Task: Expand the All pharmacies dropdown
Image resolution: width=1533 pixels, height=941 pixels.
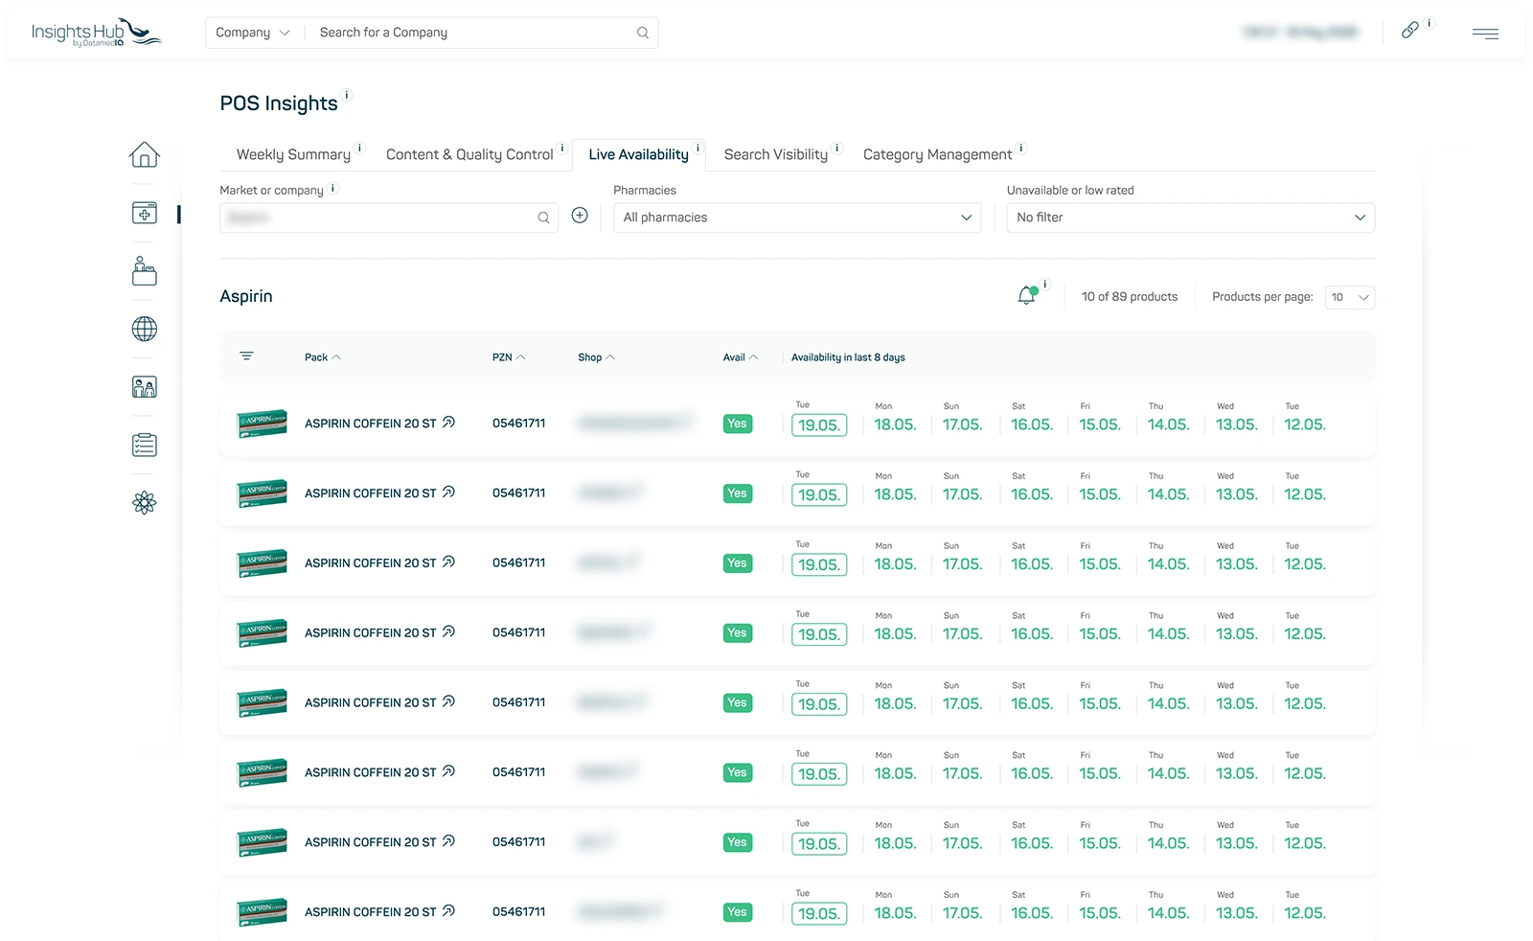Action: click(797, 218)
